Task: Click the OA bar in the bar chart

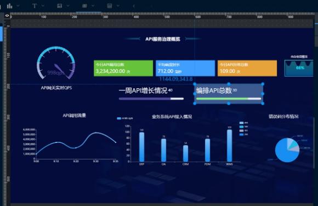Action: (164, 150)
